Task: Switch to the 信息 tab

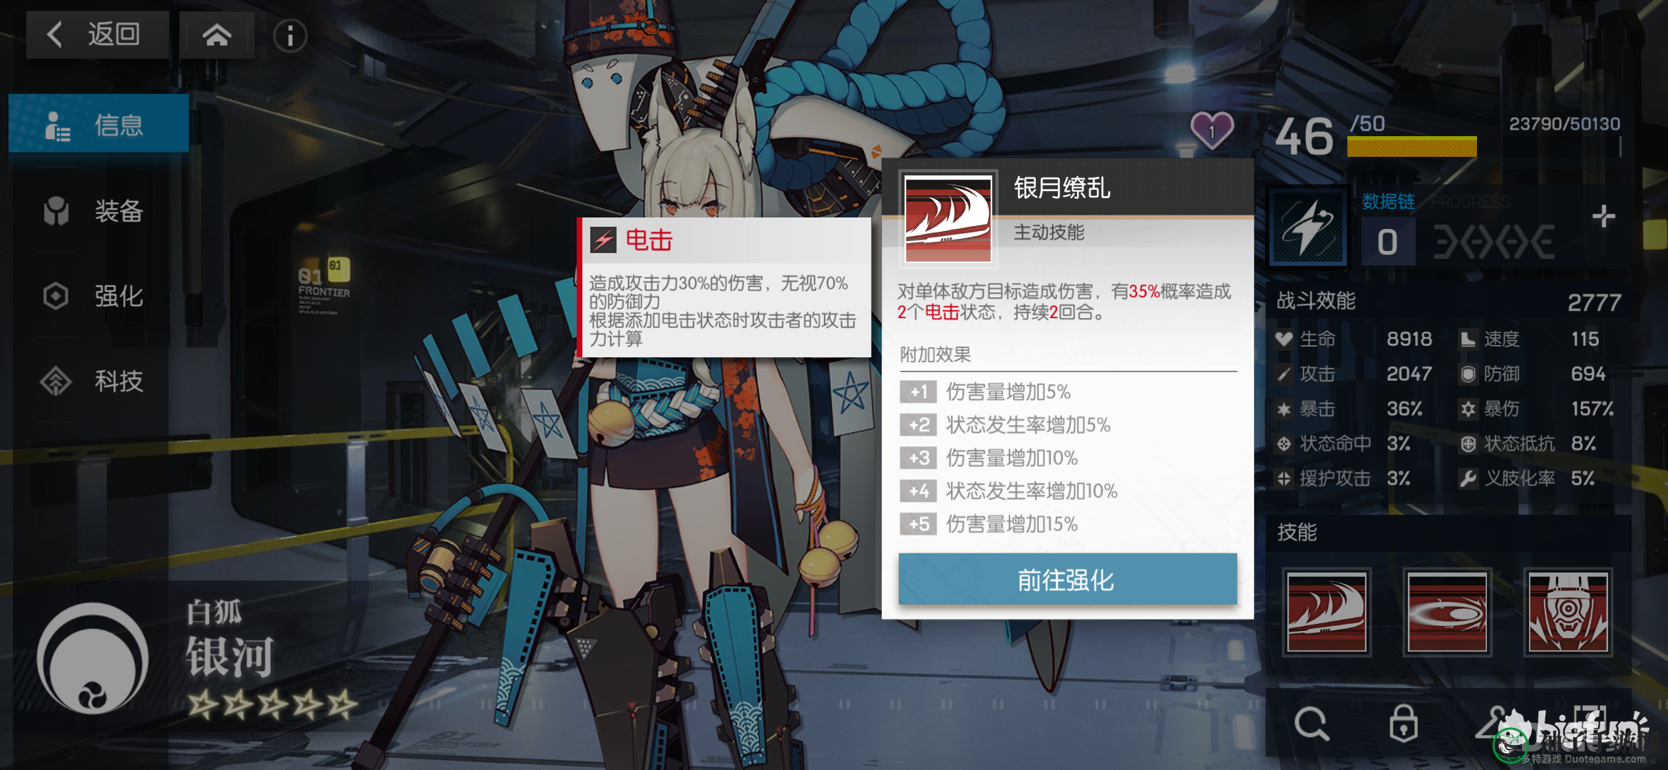Action: [x=99, y=124]
